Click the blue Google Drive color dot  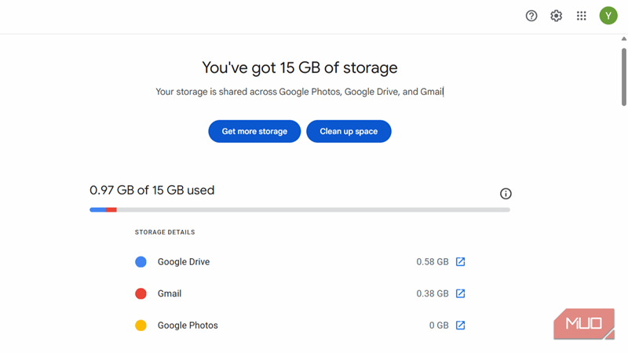click(x=141, y=262)
